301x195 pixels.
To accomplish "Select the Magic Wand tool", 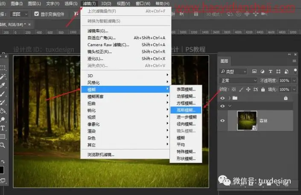I will tap(3, 76).
